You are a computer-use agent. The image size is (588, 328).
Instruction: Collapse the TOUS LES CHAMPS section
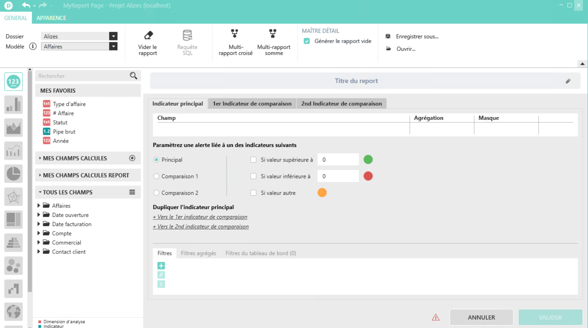point(40,192)
